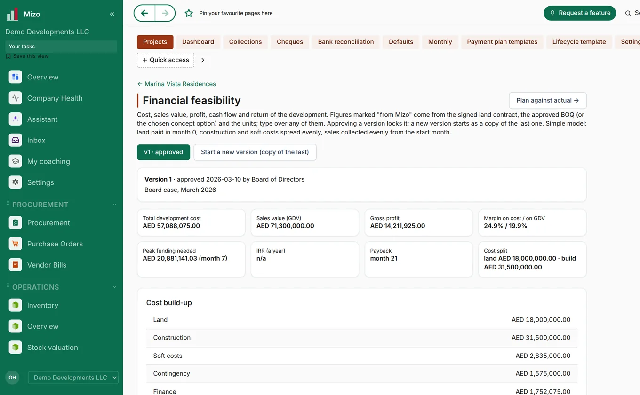Image resolution: width=640 pixels, height=395 pixels.
Task: Go back with left arrow button
Action: (144, 13)
